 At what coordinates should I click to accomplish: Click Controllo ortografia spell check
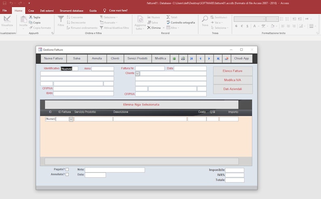[181, 23]
